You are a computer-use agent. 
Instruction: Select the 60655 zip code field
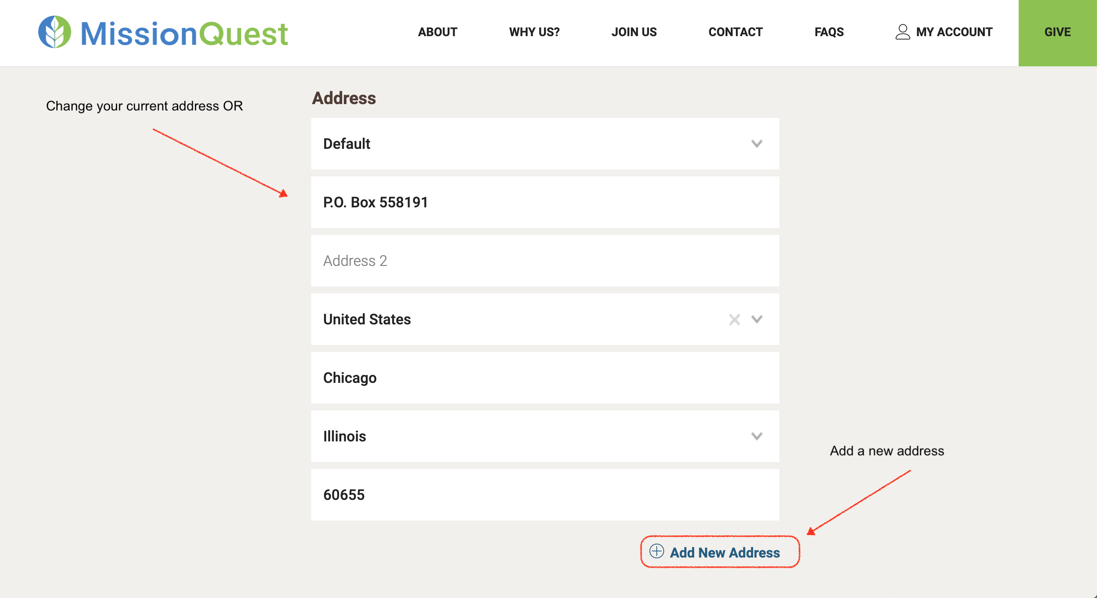pyautogui.click(x=544, y=495)
